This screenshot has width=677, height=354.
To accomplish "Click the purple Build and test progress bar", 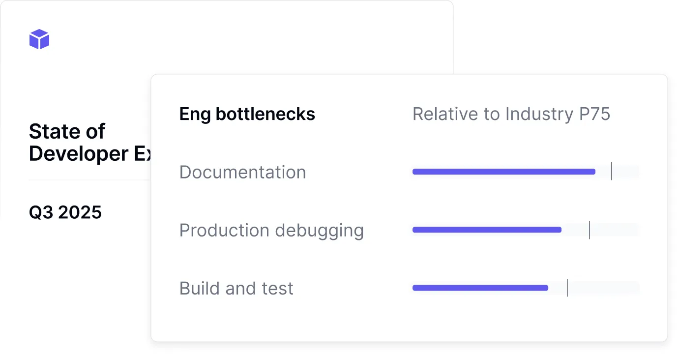I will pyautogui.click(x=480, y=288).
